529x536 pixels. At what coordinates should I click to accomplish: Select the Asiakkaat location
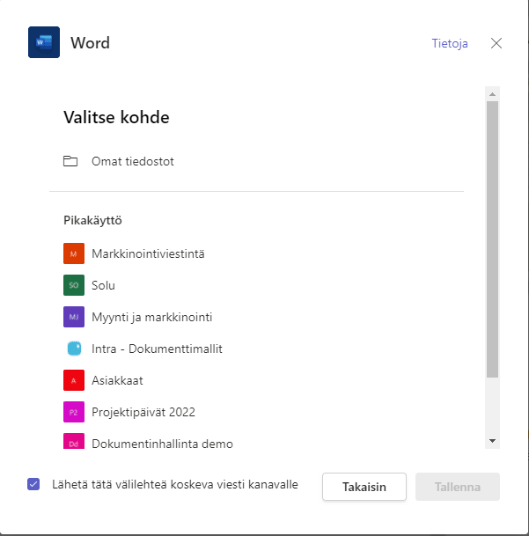117,380
